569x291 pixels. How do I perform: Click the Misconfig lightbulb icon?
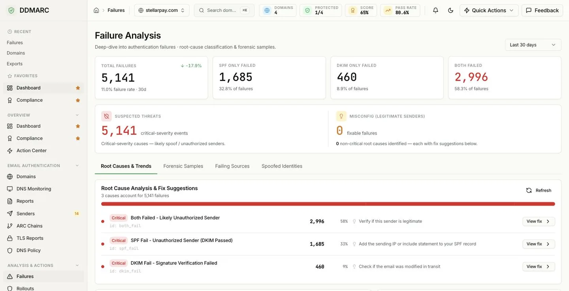[341, 116]
